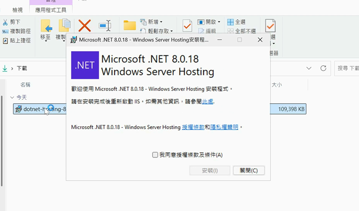Screen dimensions: 359x211
Task: Click 下載 in the address breadcrumb
Action: 22,68
